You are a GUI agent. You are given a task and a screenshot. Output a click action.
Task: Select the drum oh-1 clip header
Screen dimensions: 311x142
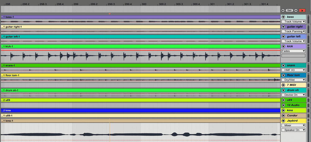pos(140,91)
